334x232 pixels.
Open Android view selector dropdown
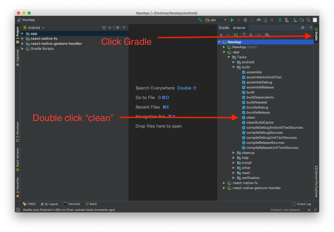(34, 28)
